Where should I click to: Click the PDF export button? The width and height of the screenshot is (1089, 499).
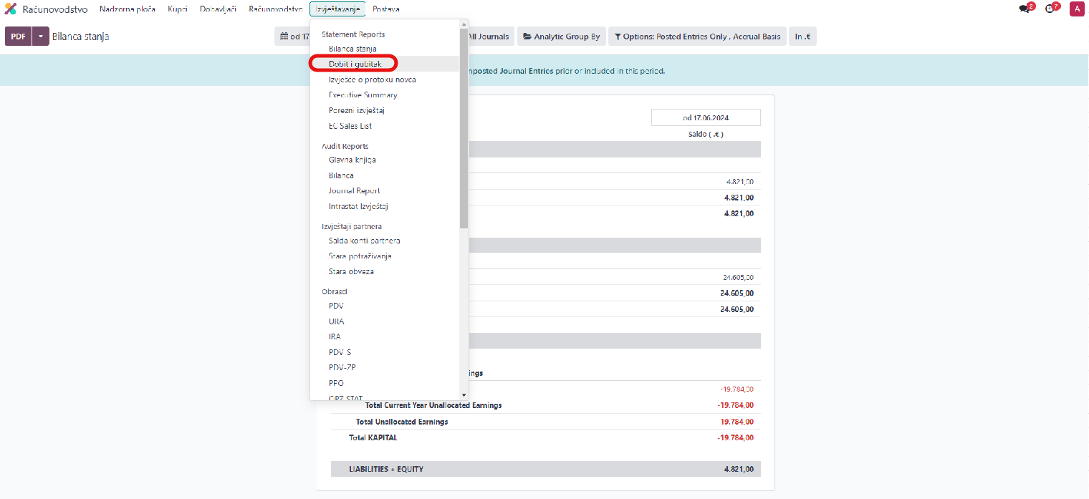pyautogui.click(x=18, y=37)
